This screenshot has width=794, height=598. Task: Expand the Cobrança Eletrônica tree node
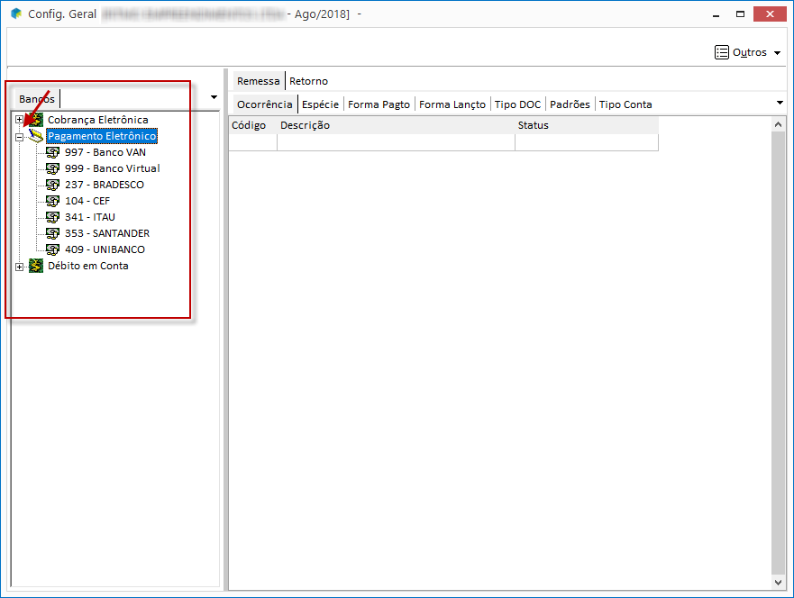tap(20, 120)
